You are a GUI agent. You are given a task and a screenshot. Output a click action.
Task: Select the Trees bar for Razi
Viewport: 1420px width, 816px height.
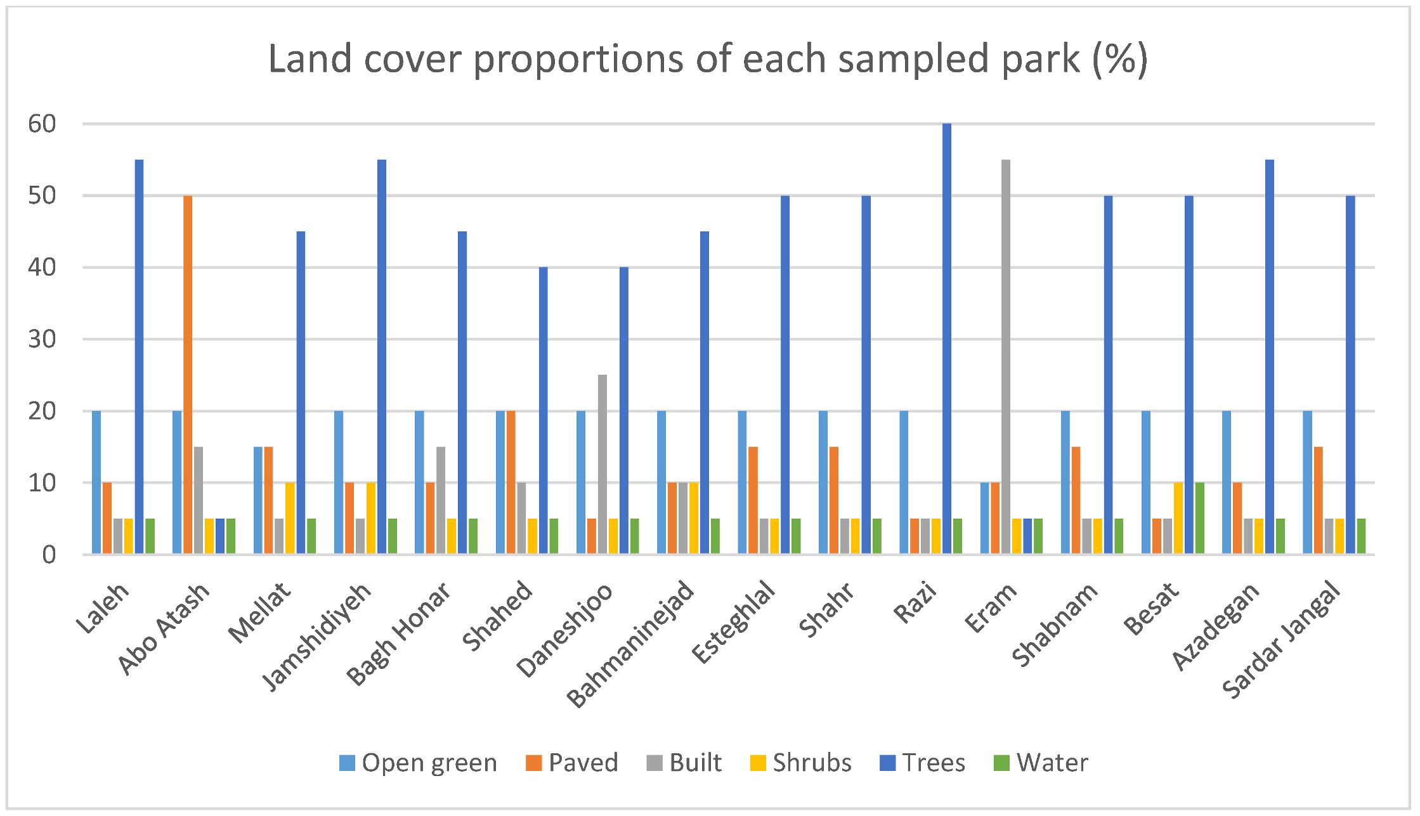tap(947, 339)
